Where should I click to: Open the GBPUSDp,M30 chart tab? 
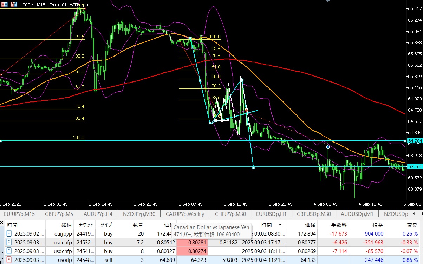(314, 214)
